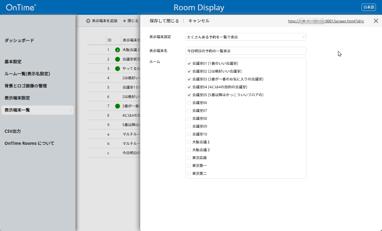
Task: Close the settings panel with X icon
Action: pyautogui.click(x=376, y=21)
